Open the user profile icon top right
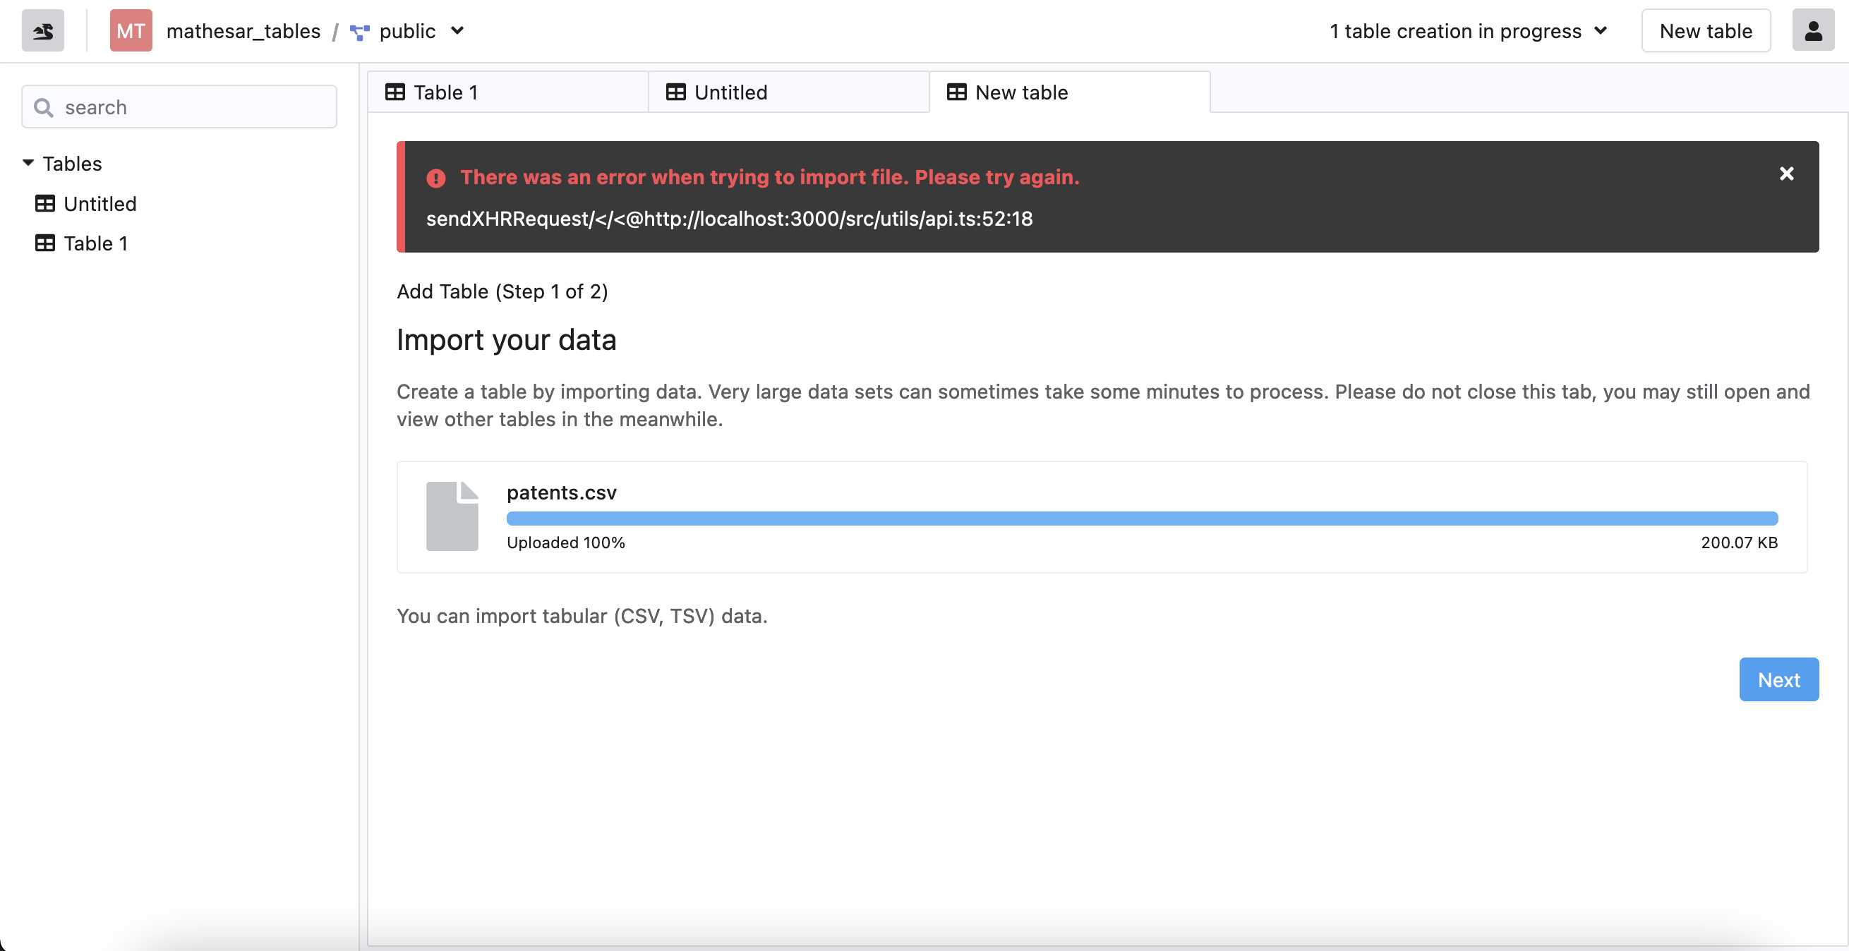Image resolution: width=1849 pixels, height=951 pixels. coord(1812,30)
